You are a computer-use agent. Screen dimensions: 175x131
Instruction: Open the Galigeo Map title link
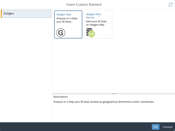64,14
